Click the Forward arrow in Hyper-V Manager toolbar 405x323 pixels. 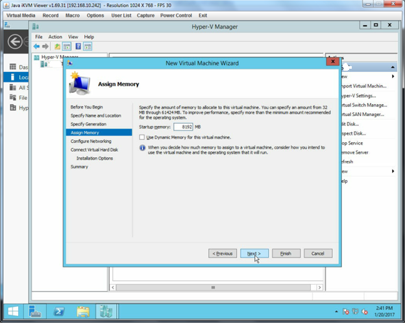pyautogui.click(x=45, y=47)
